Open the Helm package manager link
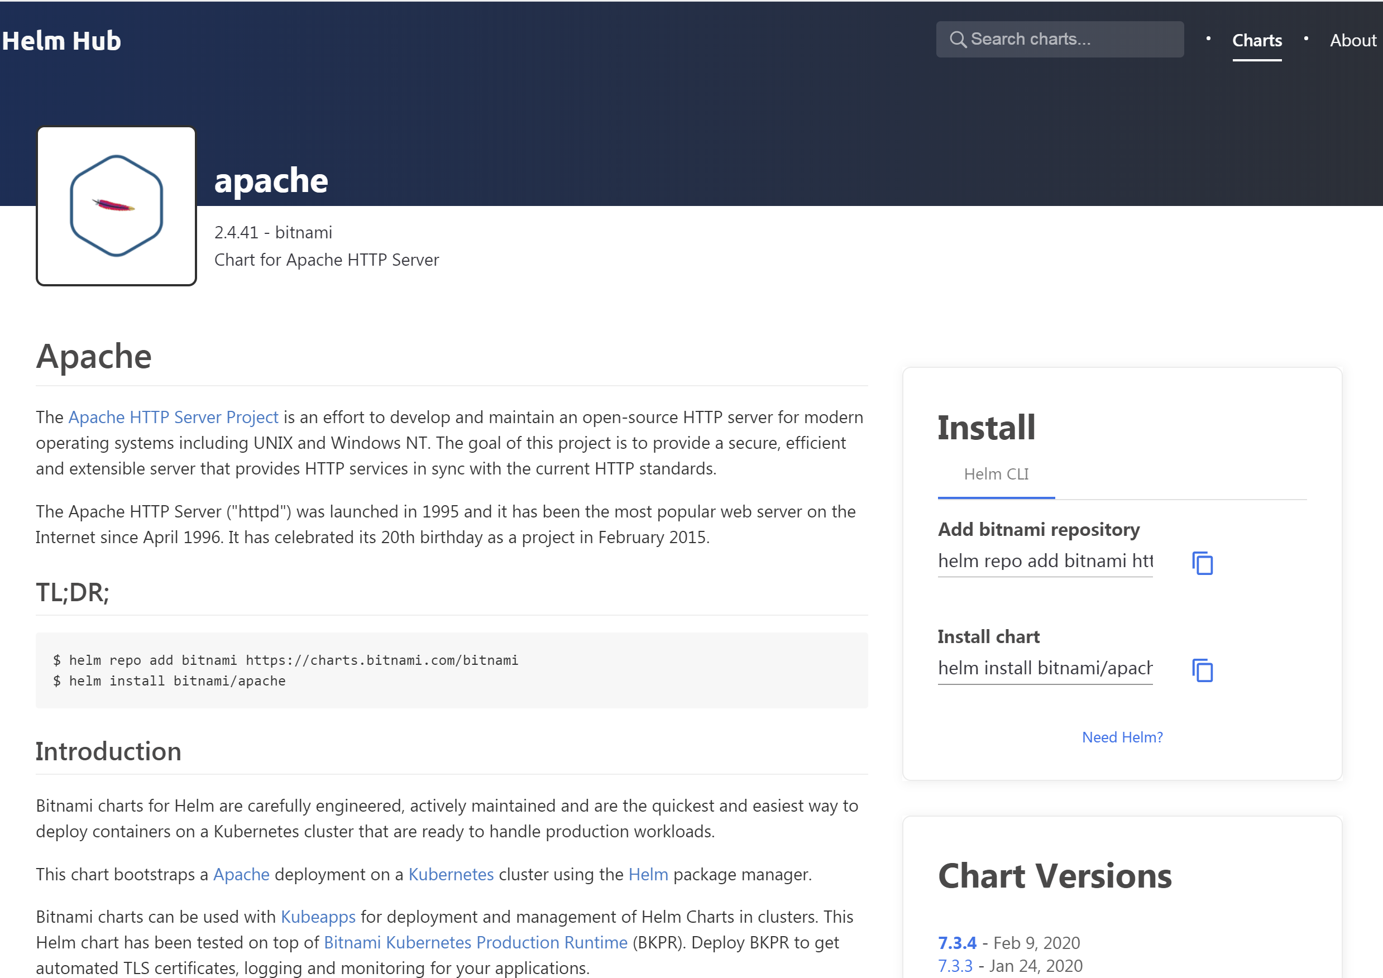The width and height of the screenshot is (1383, 978). pyautogui.click(x=648, y=874)
